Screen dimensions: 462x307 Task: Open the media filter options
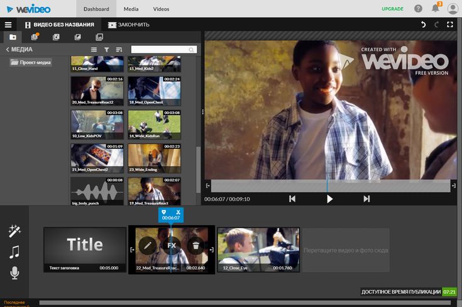point(106,49)
